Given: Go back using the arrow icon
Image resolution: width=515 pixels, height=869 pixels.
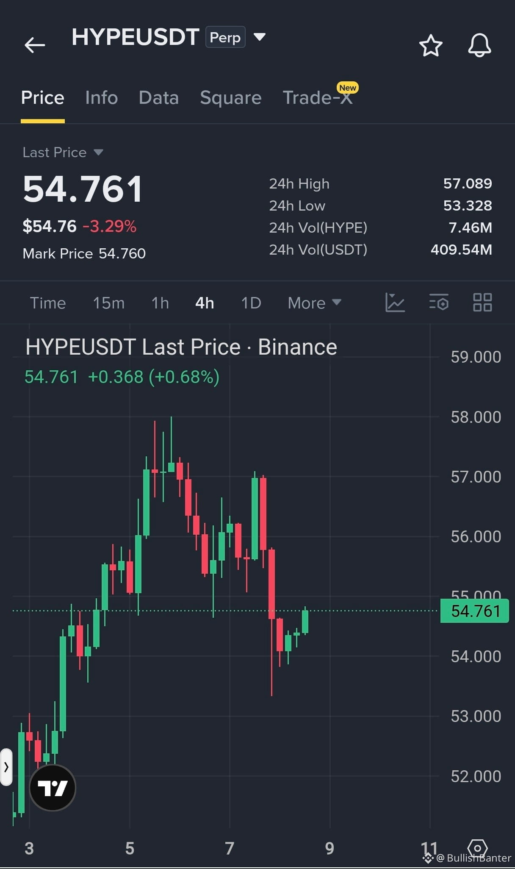Looking at the screenshot, I should (x=35, y=45).
